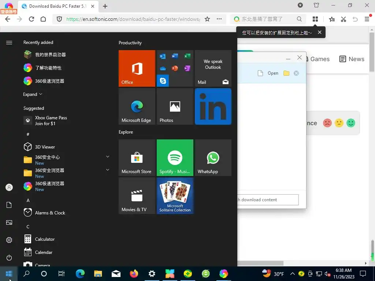Viewport: 375px width, 281px height.
Task: Go to browser home page
Action: click(43, 19)
